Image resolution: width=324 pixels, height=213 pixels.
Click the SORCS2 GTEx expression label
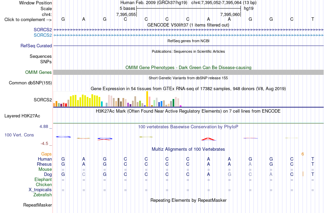click(43, 100)
